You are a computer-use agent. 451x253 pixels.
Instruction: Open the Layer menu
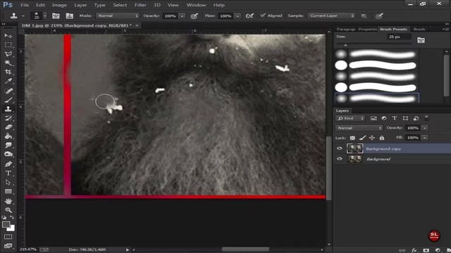click(80, 5)
